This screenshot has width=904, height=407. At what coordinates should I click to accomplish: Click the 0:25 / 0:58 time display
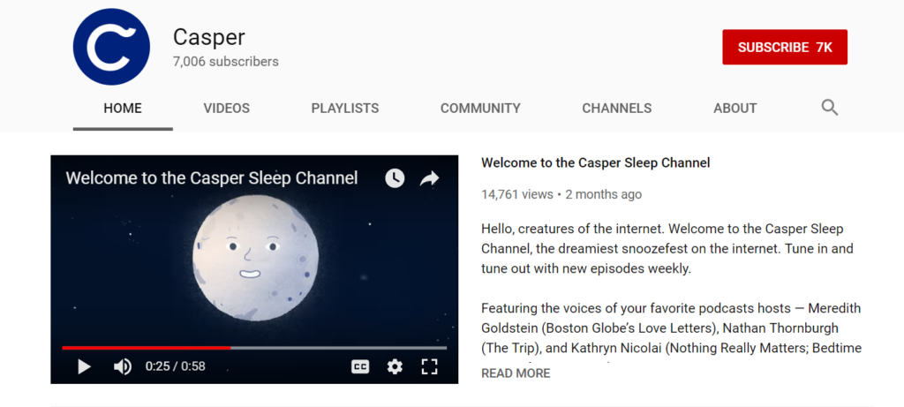[x=176, y=366]
